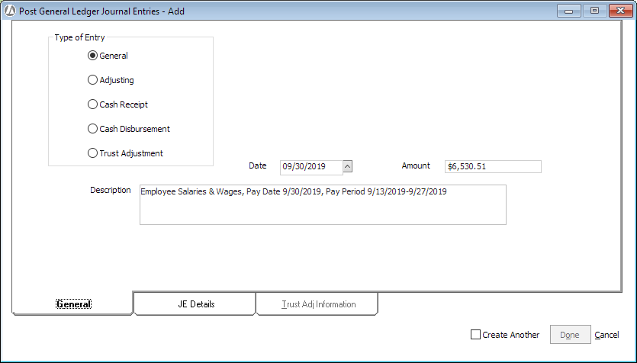637x363 pixels.
Task: Click the Done button
Action: pyautogui.click(x=570, y=335)
